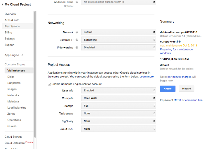Click the help icon next to Network

point(77,32)
